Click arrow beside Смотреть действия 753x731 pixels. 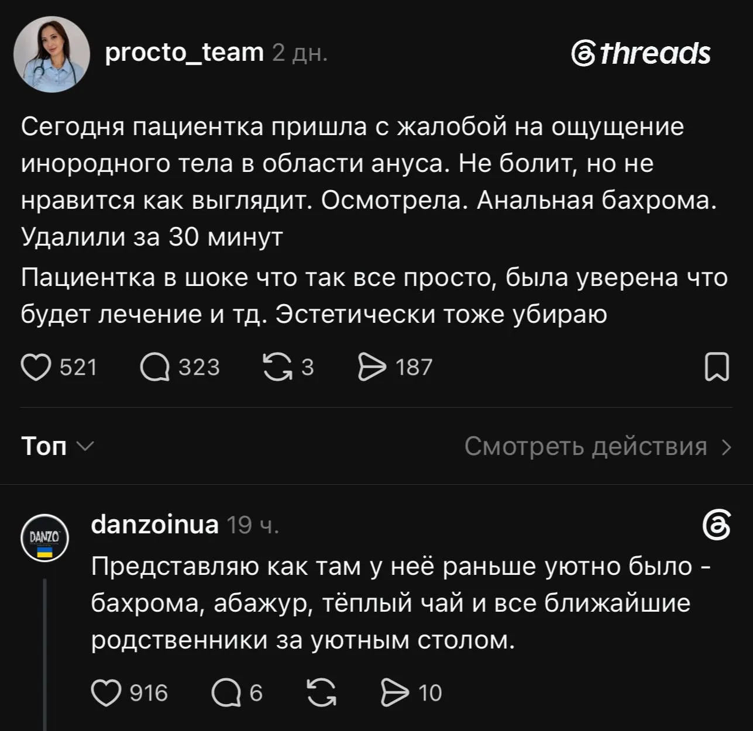pos(726,447)
